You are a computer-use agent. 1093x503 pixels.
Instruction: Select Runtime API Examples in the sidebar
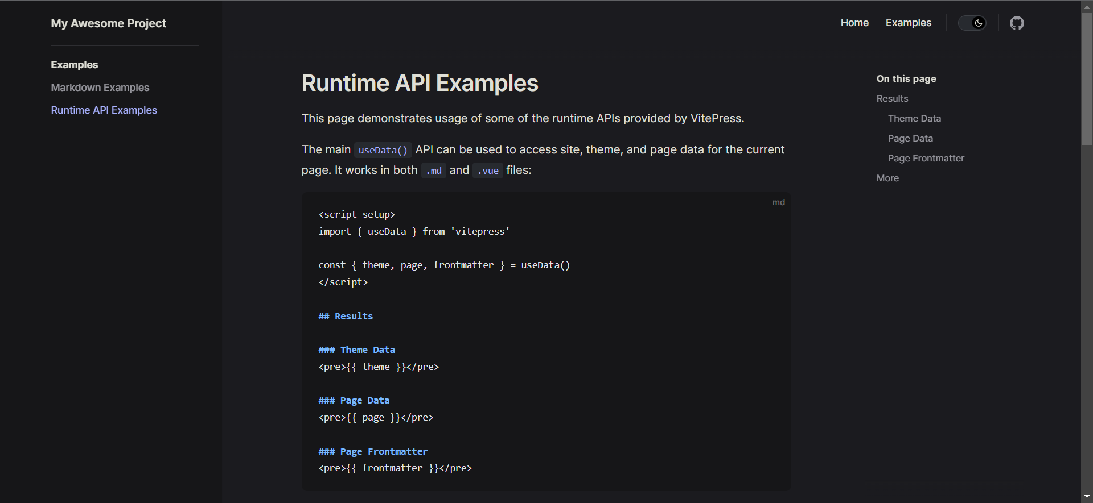104,110
